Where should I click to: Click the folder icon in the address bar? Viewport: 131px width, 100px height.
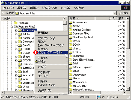coord(17,13)
